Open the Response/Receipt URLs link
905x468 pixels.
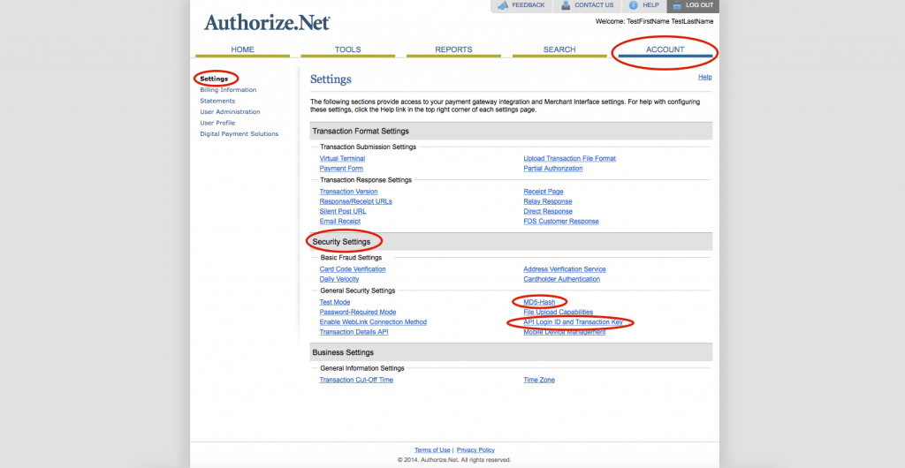tap(355, 201)
